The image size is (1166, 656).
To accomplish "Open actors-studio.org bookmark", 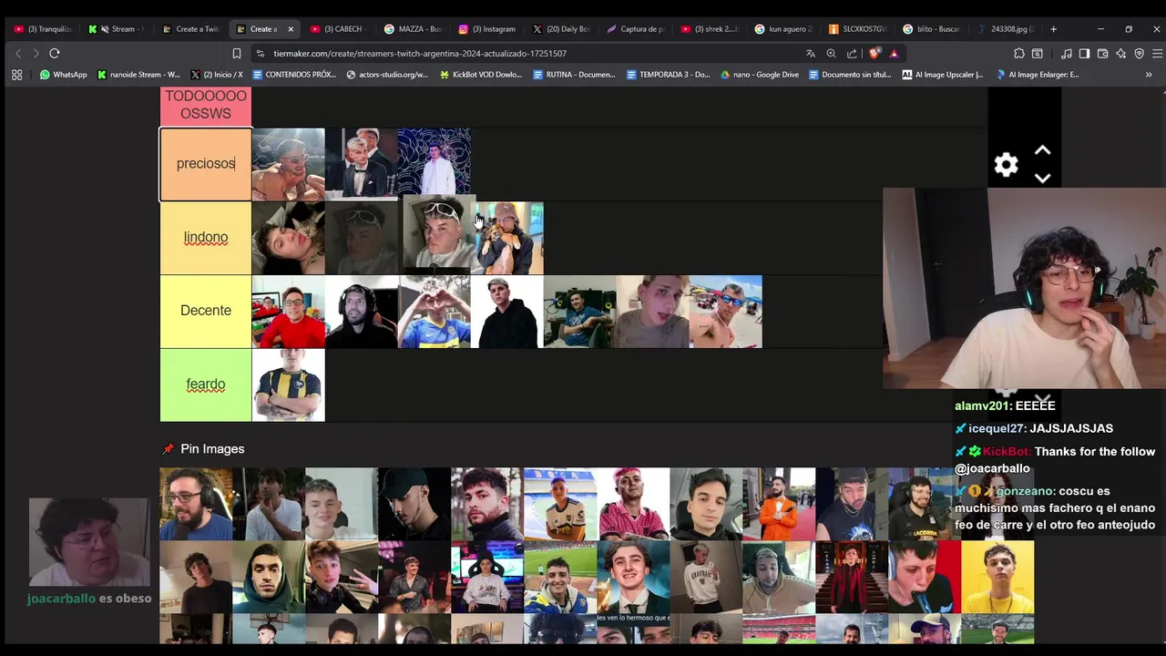I will (387, 75).
